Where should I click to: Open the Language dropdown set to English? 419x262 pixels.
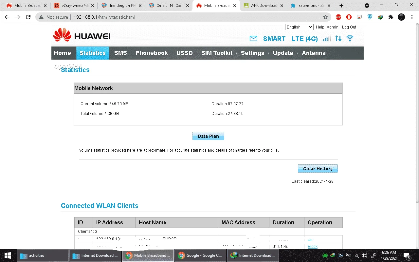coord(299,27)
